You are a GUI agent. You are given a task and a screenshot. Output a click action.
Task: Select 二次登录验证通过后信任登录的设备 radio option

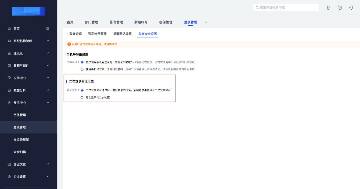click(x=82, y=90)
